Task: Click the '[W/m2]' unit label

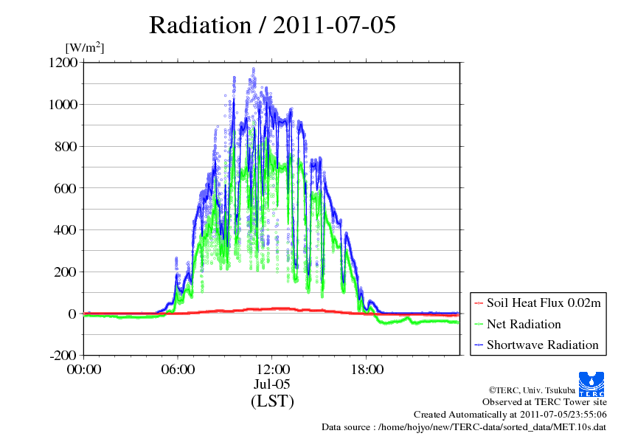Action: click(84, 47)
